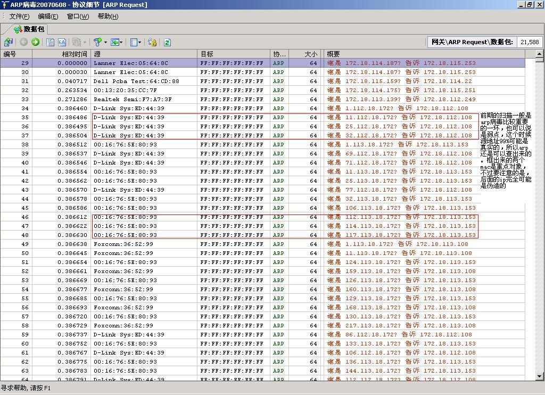Open the 文件(F) menu
The height and width of the screenshot is (395, 545).
click(x=19, y=17)
